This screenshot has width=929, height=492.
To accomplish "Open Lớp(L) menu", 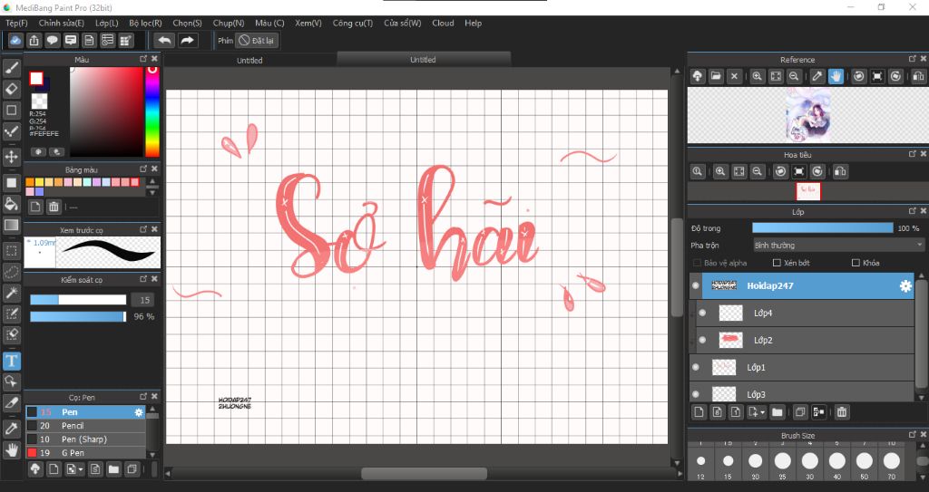I will [x=107, y=23].
